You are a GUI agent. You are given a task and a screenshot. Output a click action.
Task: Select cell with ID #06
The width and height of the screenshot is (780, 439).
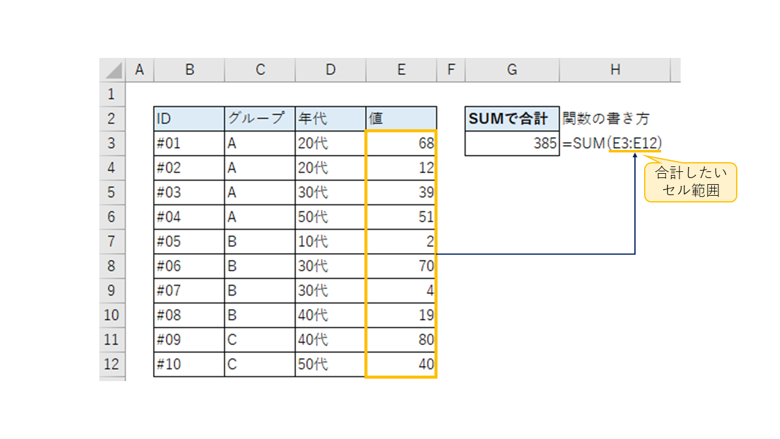[190, 266]
